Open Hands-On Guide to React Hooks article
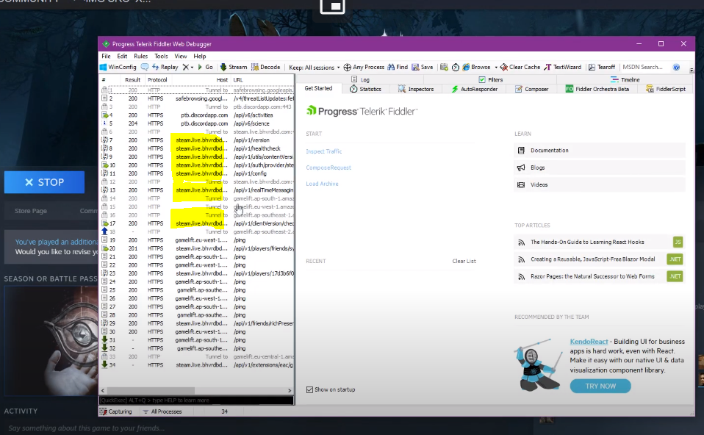The height and width of the screenshot is (435, 704). pyautogui.click(x=587, y=242)
